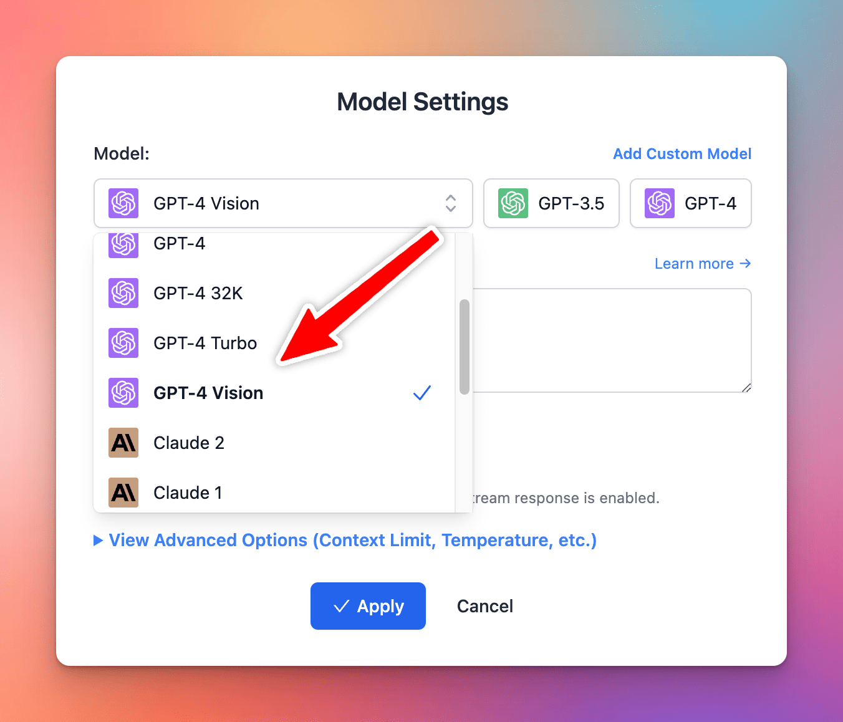
Task: Choose GPT-4 Turbo in the dropdown list
Action: click(x=205, y=343)
